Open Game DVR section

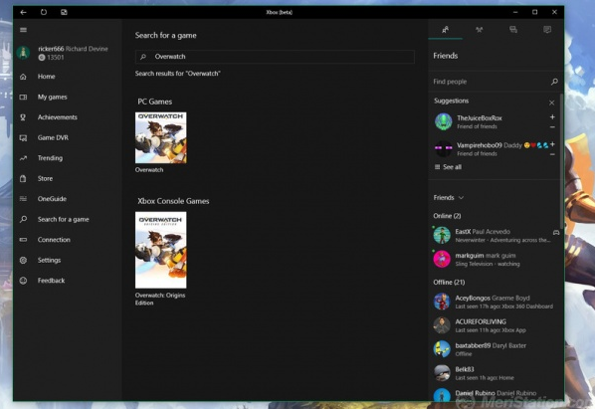coord(53,137)
